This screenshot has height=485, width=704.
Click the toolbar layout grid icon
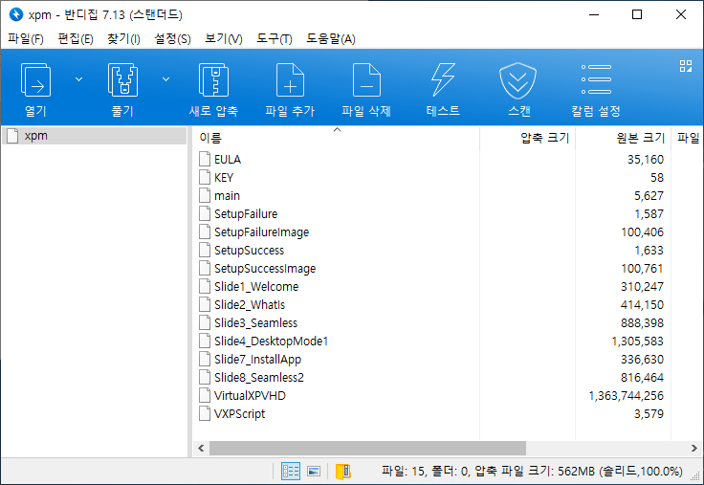(686, 66)
